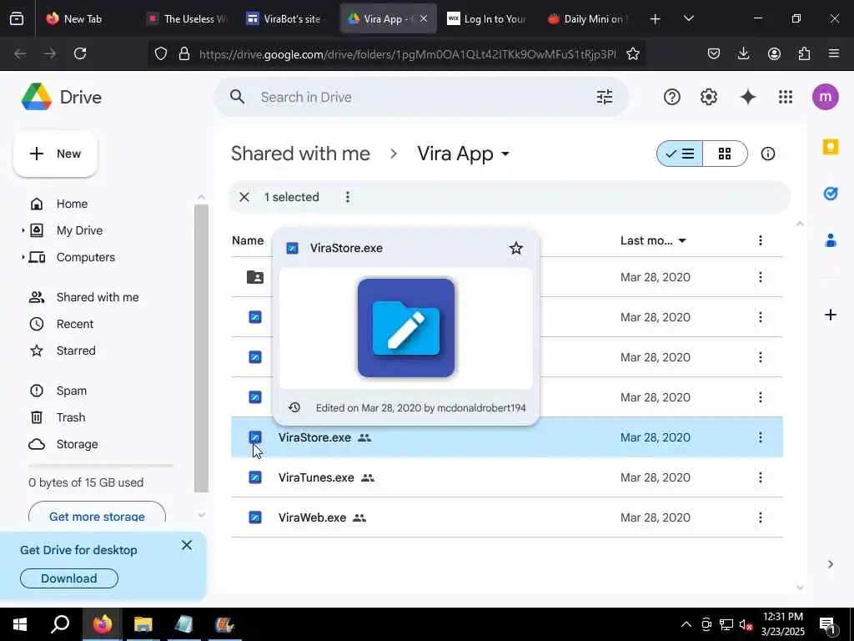The width and height of the screenshot is (854, 641).
Task: Click ViraStore.exe preview thumbnail
Action: point(406,327)
